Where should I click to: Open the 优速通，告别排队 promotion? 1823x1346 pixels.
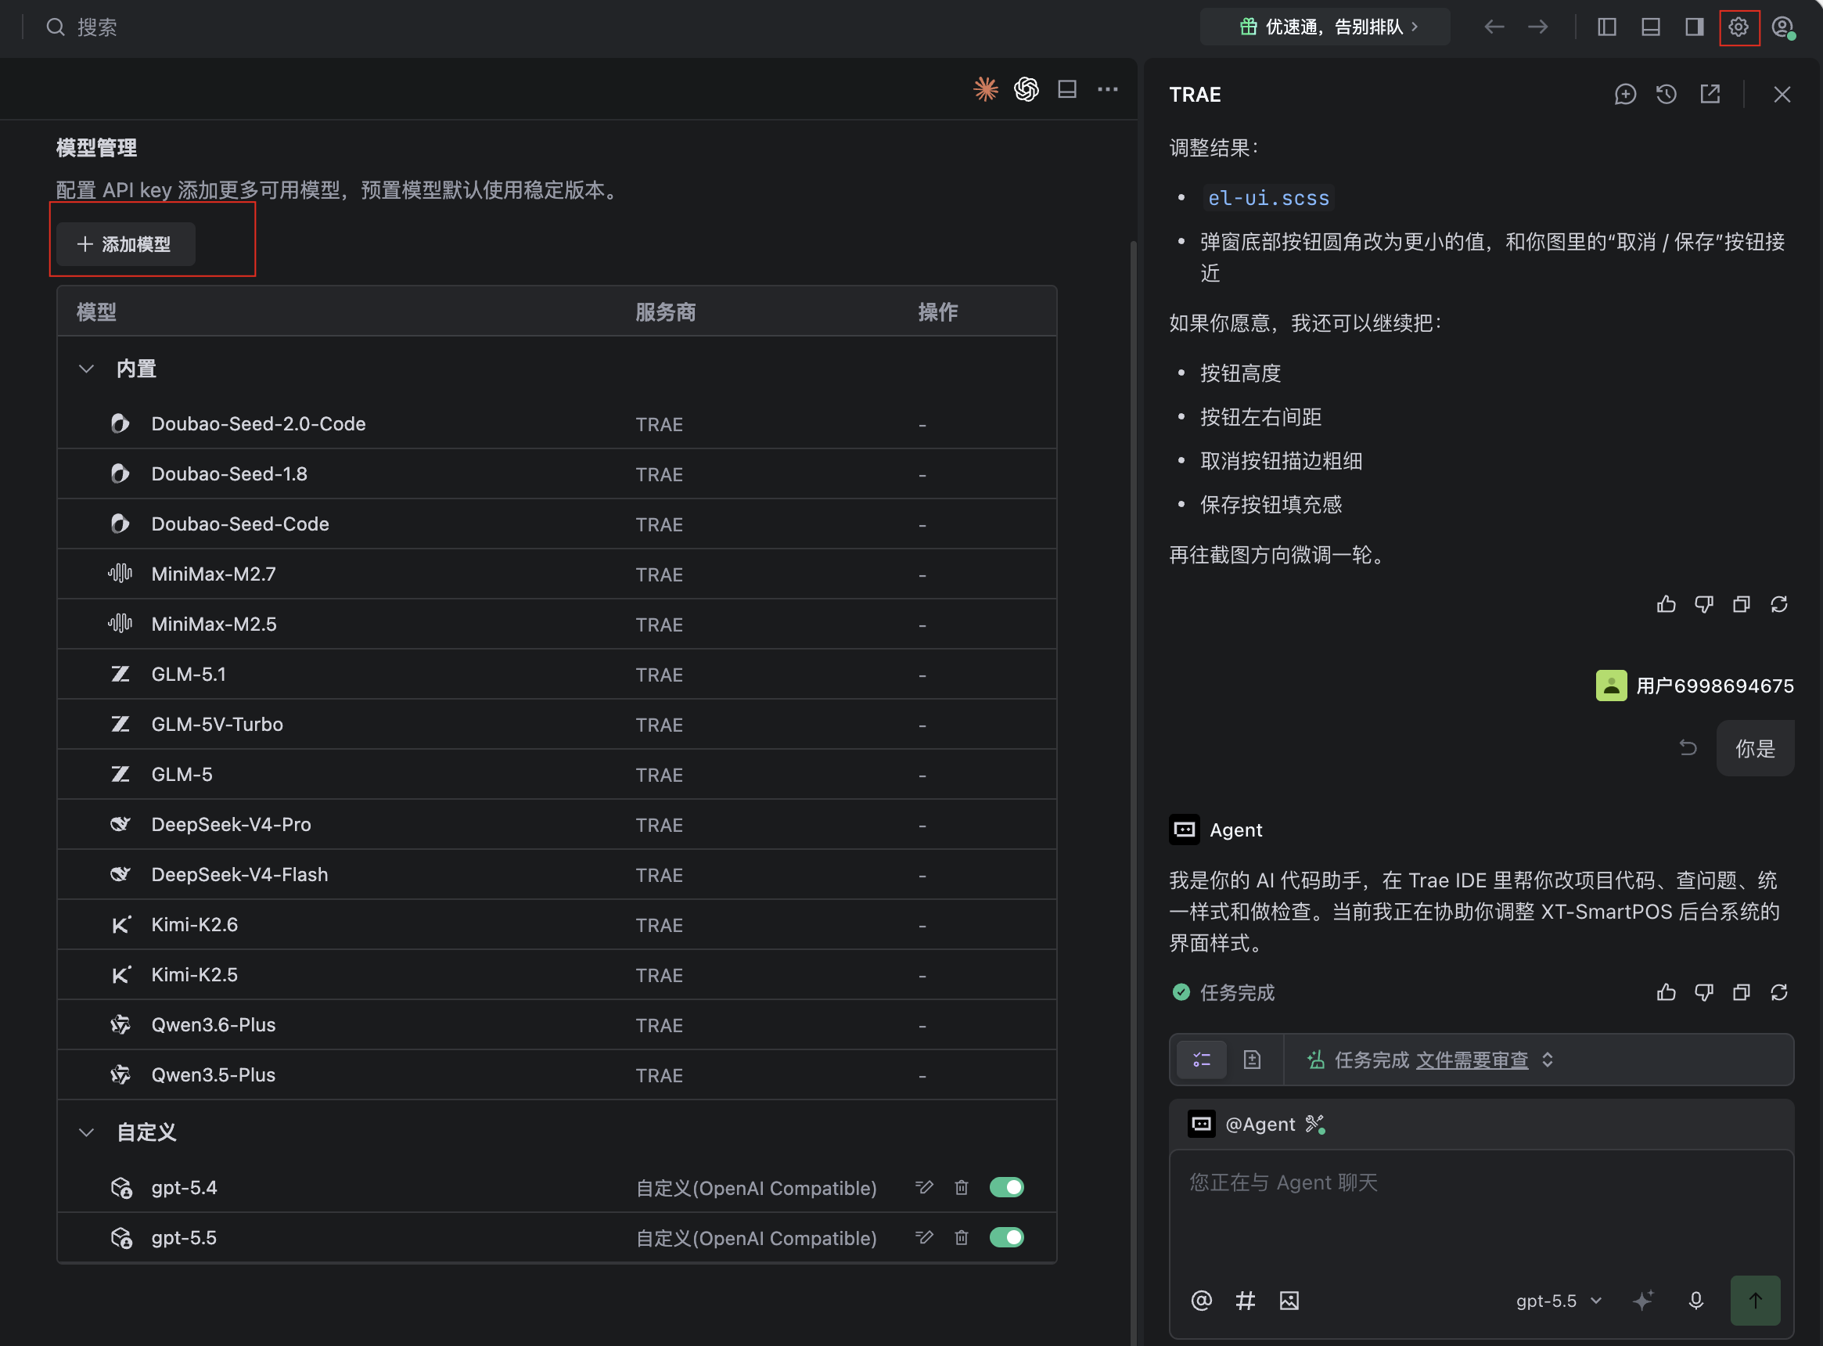(x=1326, y=27)
